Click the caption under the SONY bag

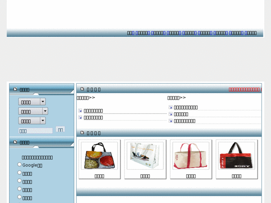(236, 176)
